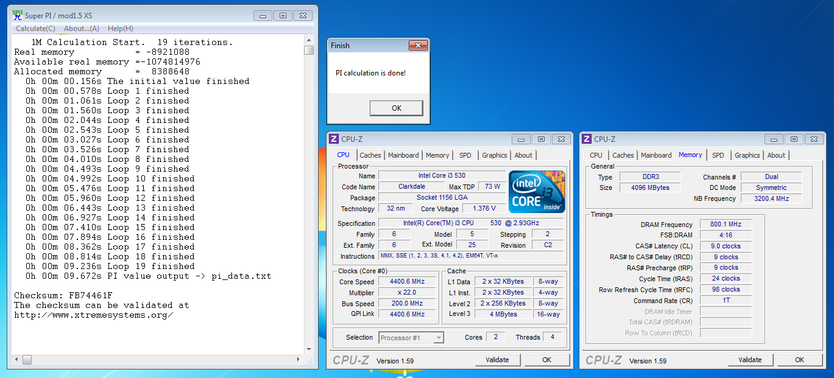834x378 pixels.
Task: Open the SPD tab in the right CPU-Z window
Action: (x=718, y=155)
